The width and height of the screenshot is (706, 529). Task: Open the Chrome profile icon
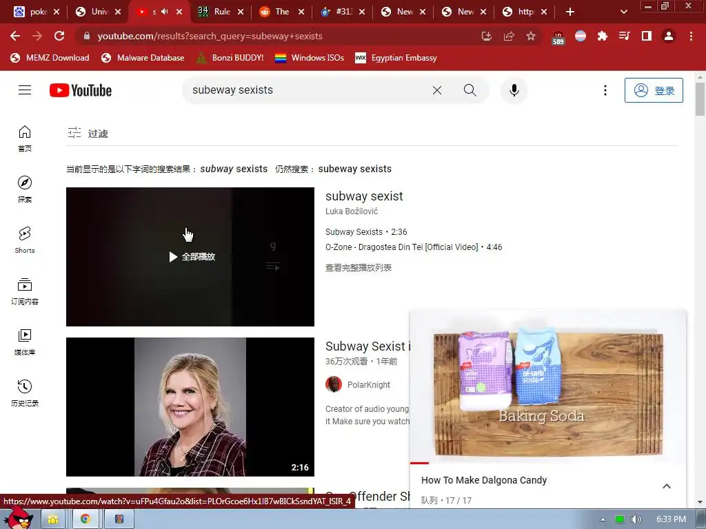click(669, 36)
